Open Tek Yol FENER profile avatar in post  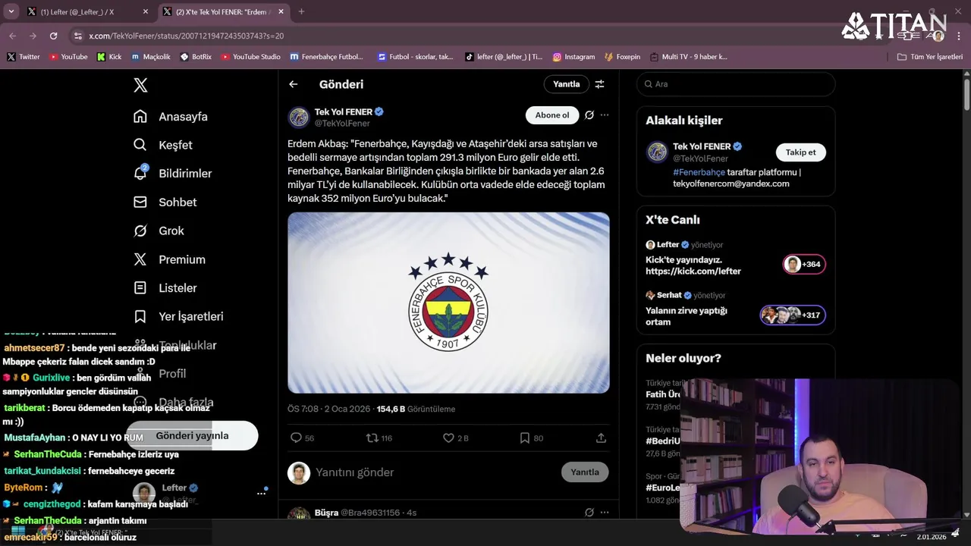(299, 118)
